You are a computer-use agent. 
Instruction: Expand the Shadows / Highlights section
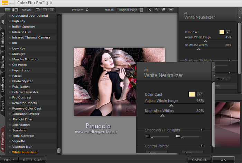tap(202, 130)
